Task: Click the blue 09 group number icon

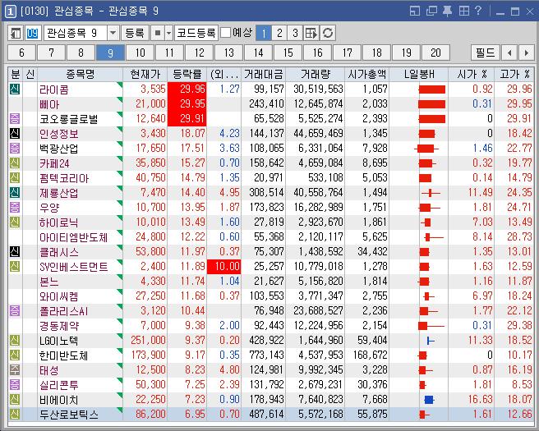Action: (x=32, y=33)
